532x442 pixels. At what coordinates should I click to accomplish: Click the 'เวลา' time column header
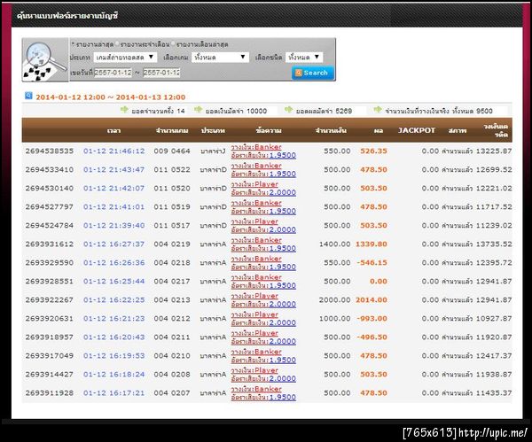pos(113,130)
